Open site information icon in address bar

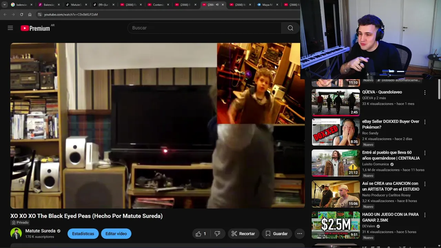(x=40, y=14)
